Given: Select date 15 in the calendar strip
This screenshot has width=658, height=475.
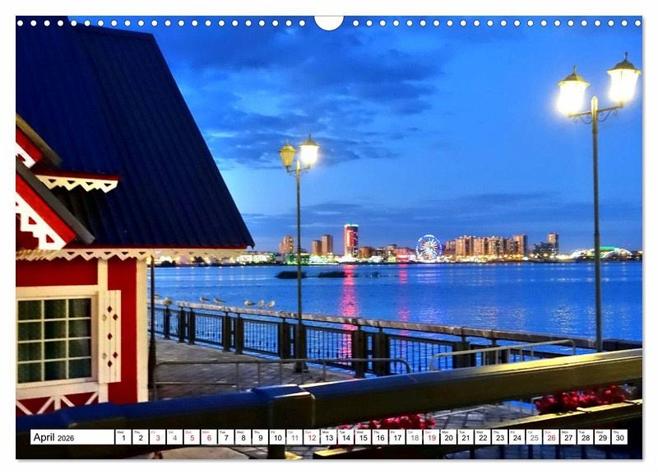Looking at the screenshot, I should tap(363, 437).
